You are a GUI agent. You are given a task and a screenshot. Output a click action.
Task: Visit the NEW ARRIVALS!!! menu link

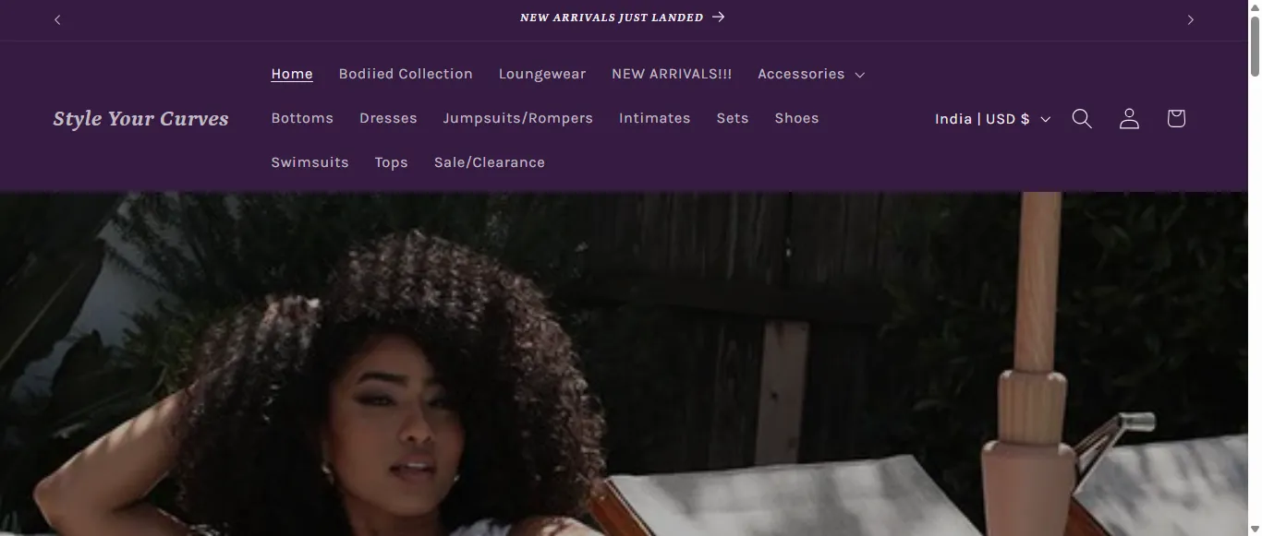coord(672,74)
